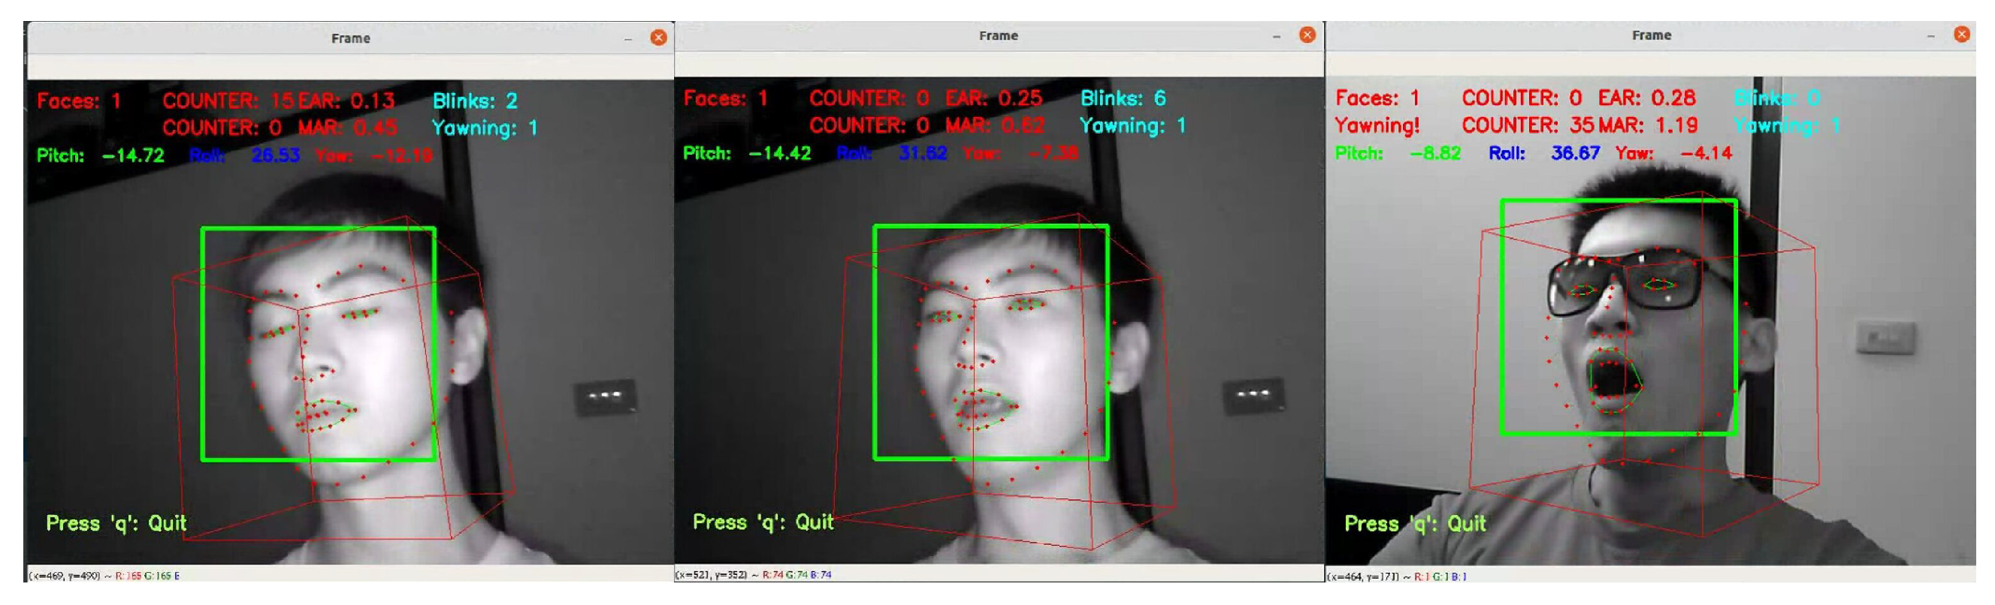Image resolution: width=1995 pixels, height=605 pixels.
Task: Click the "COUNTER: 15" overlay text
Action: tap(228, 101)
